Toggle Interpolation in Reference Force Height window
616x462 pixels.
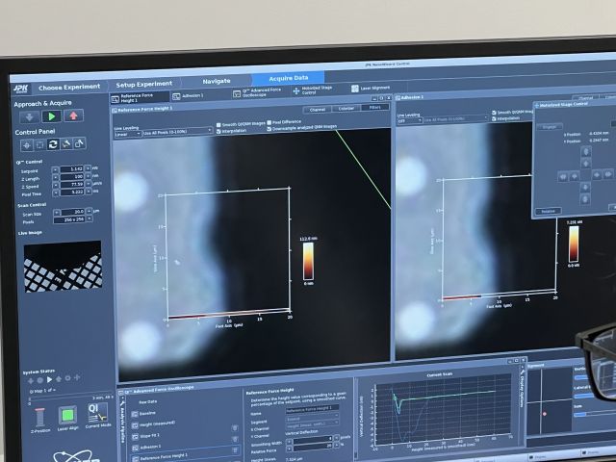pyautogui.click(x=218, y=132)
